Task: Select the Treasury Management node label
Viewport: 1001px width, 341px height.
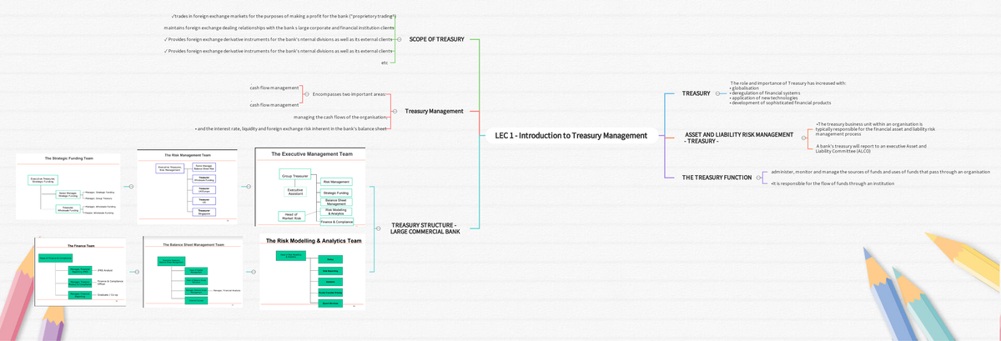Action: (434, 111)
